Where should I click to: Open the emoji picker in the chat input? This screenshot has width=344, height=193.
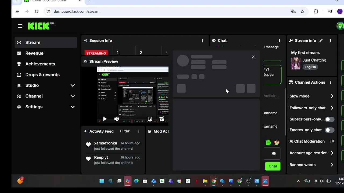tap(274, 154)
